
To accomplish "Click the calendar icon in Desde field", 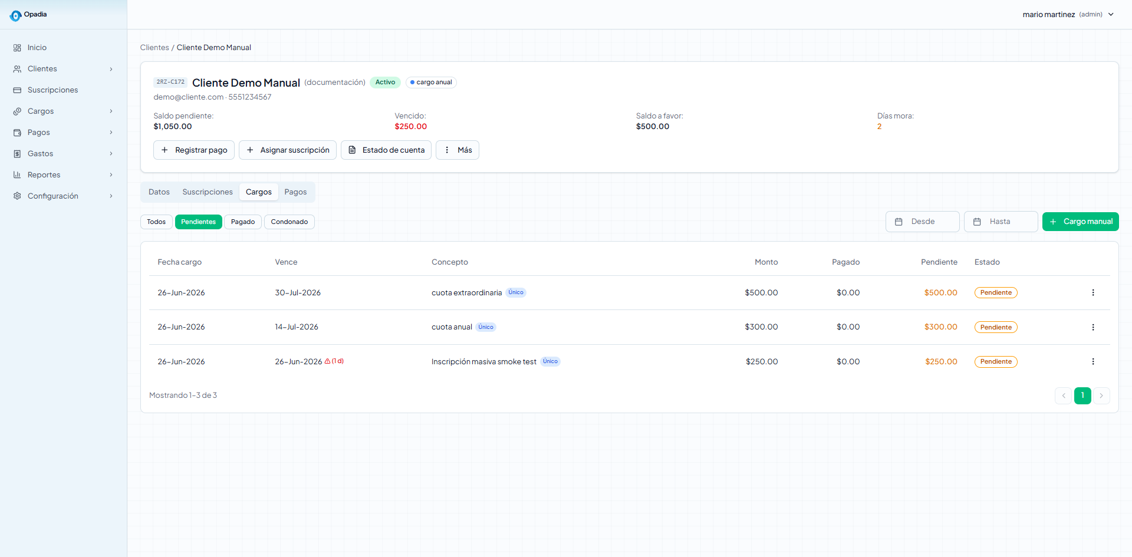I will (x=899, y=222).
